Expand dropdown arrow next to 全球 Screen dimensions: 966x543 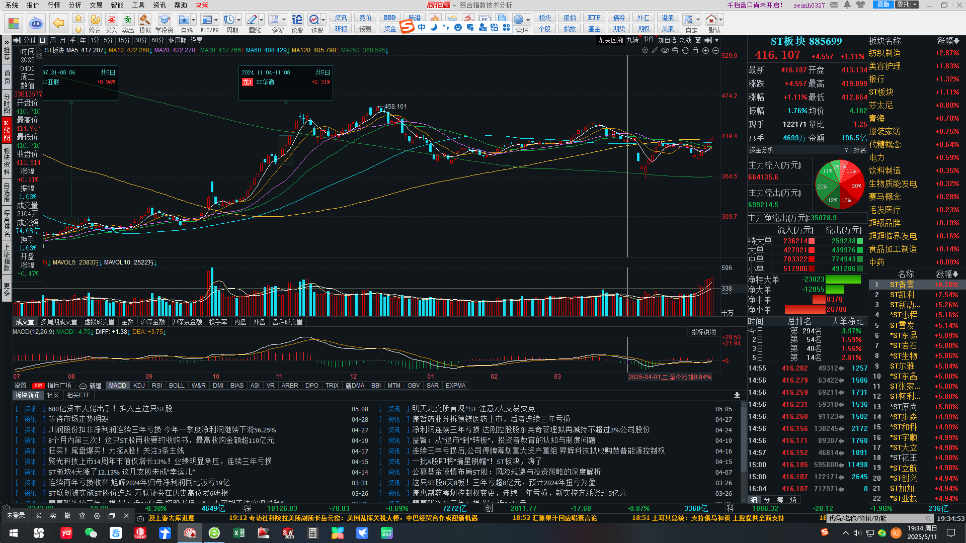528,20
